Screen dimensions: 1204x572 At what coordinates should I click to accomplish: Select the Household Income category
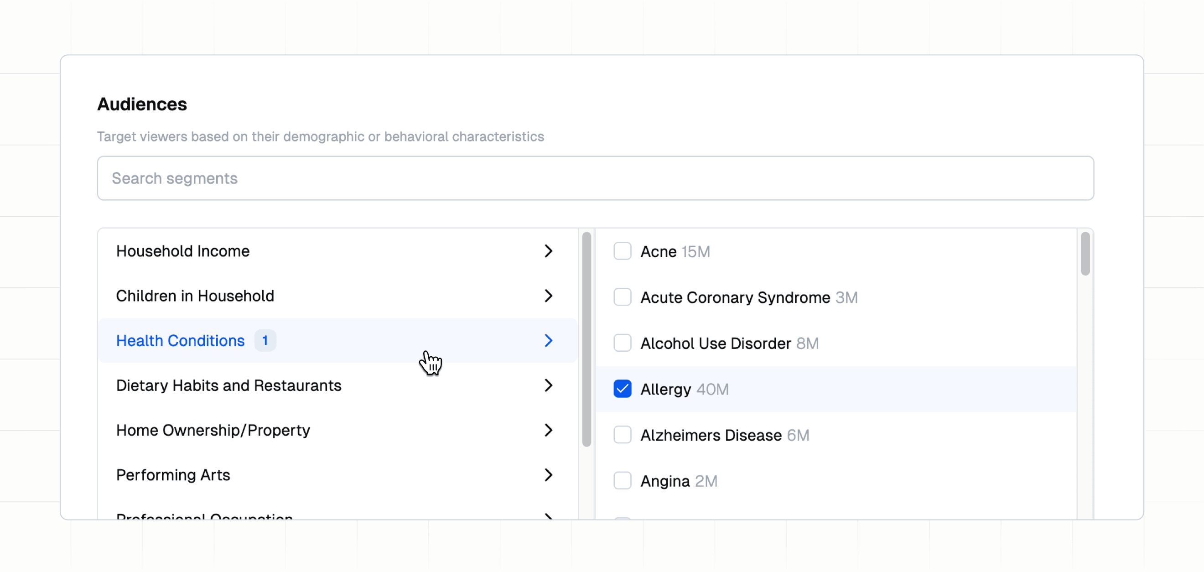pyautogui.click(x=182, y=251)
